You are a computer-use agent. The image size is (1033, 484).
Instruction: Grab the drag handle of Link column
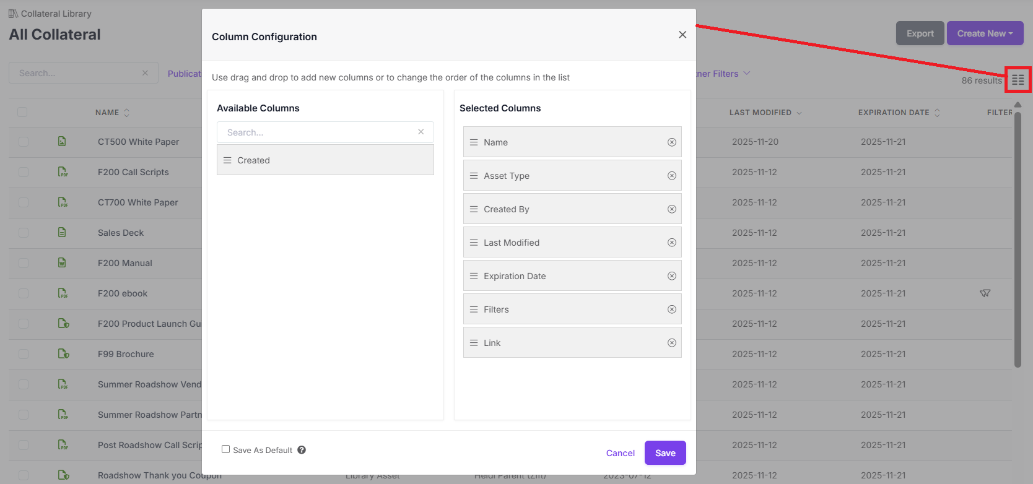(474, 343)
